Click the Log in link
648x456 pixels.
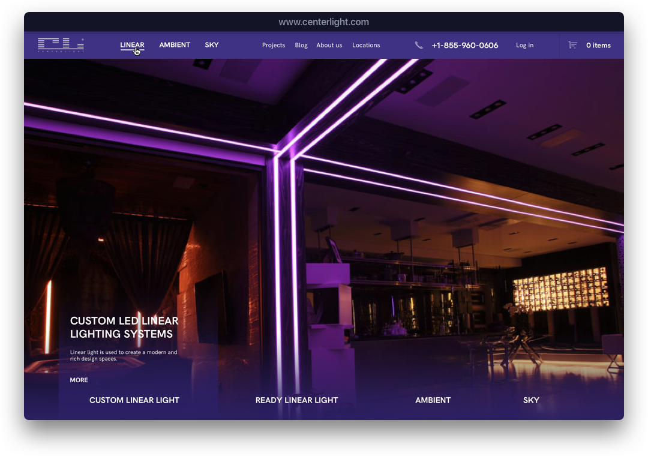coord(524,45)
